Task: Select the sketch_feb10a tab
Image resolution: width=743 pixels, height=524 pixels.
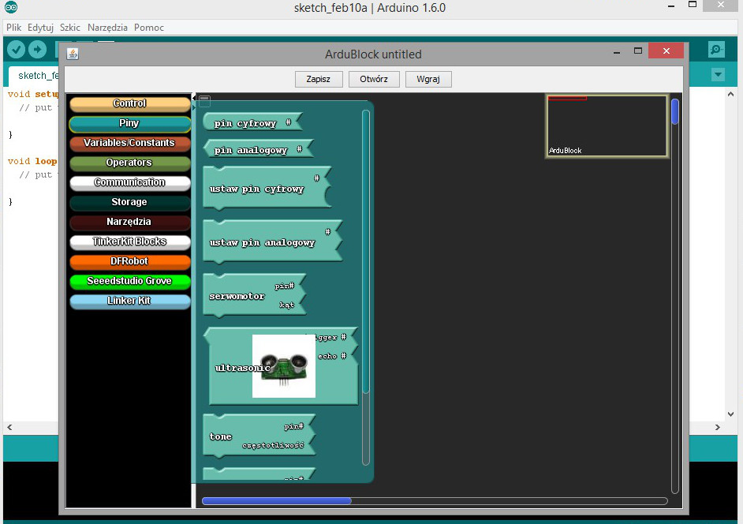Action: pyautogui.click(x=34, y=76)
